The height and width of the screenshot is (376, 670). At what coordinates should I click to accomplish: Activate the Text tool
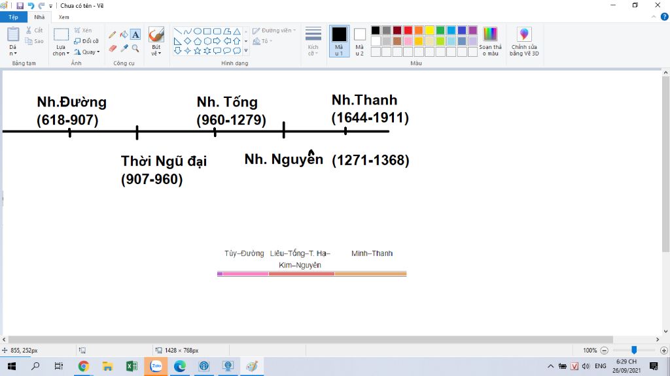(x=135, y=35)
